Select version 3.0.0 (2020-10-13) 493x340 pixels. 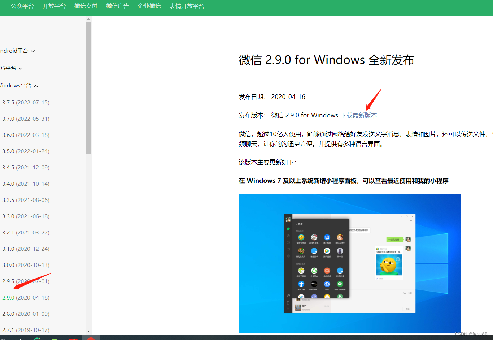(x=26, y=265)
